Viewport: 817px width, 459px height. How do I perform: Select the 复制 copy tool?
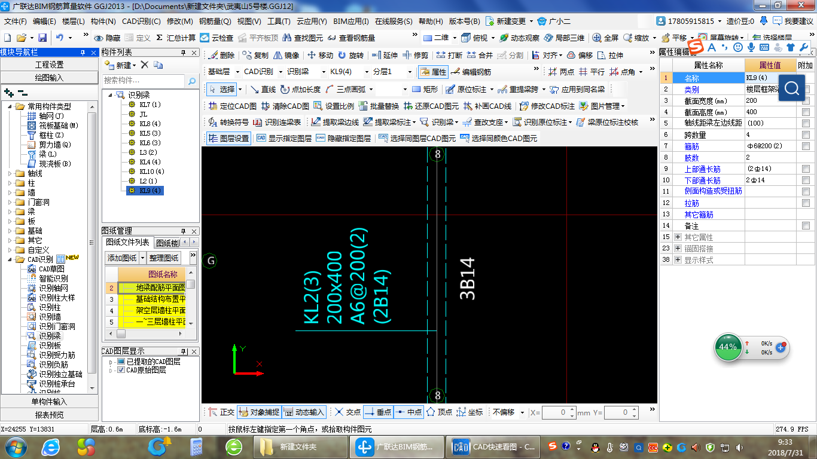coord(256,56)
